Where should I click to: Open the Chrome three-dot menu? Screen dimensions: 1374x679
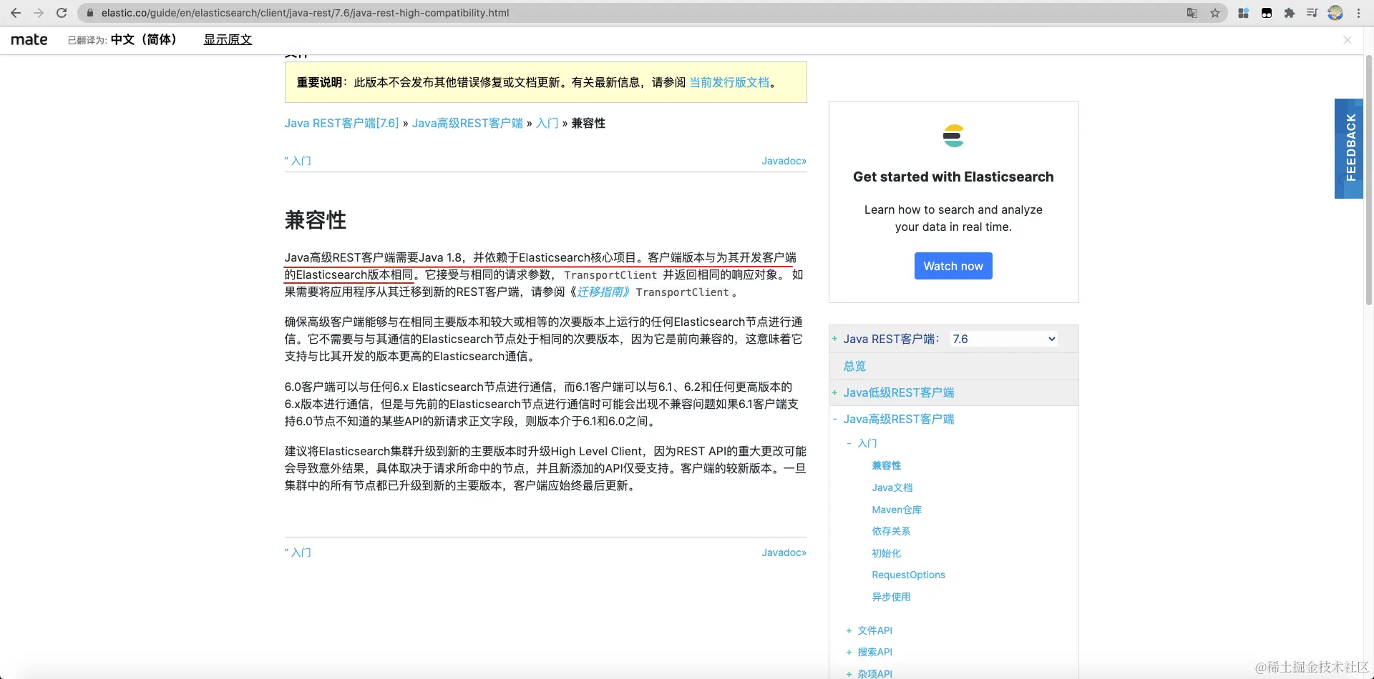coord(1359,13)
